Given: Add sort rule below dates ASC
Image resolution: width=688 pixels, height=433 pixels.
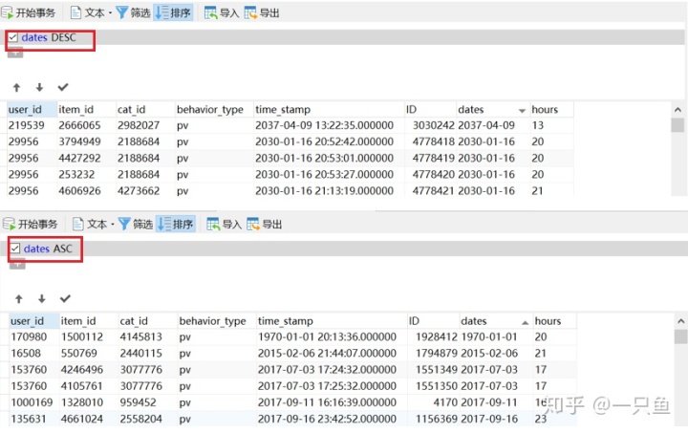Looking at the screenshot, I should pos(17,265).
